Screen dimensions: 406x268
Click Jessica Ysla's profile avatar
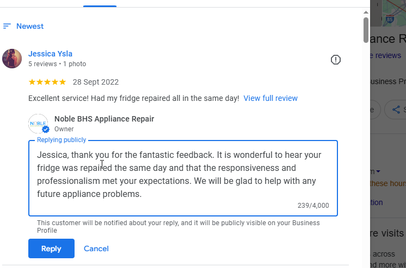pos(12,59)
